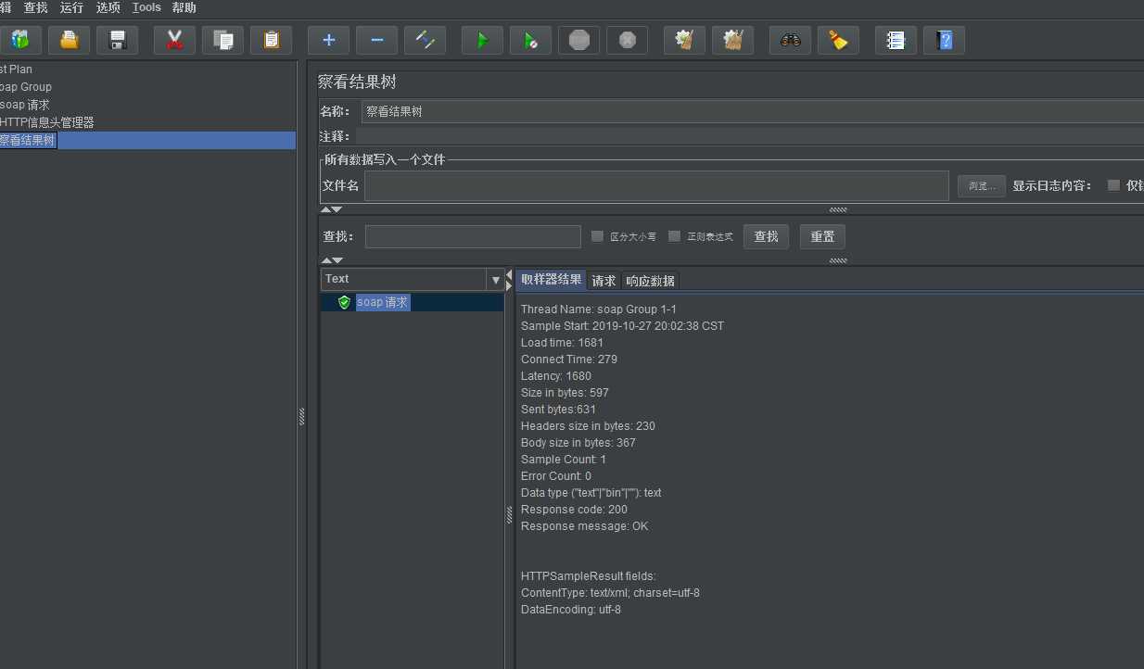Focus the 文件名 input field
This screenshot has width=1144, height=669.
click(656, 186)
